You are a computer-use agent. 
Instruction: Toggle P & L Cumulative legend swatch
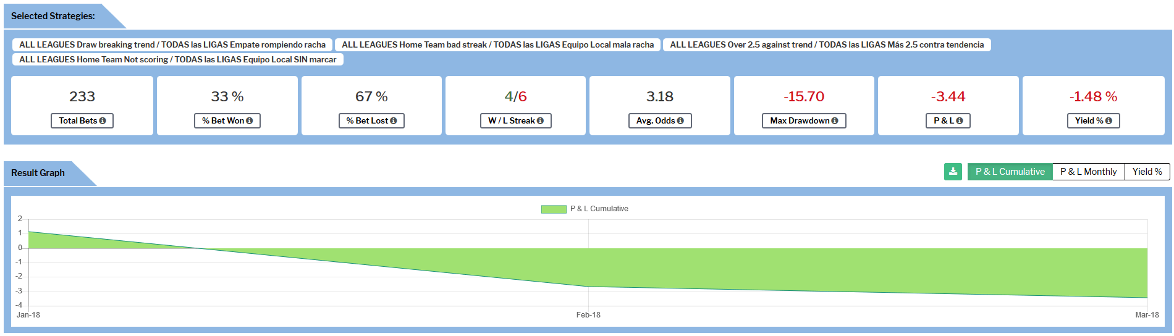554,209
